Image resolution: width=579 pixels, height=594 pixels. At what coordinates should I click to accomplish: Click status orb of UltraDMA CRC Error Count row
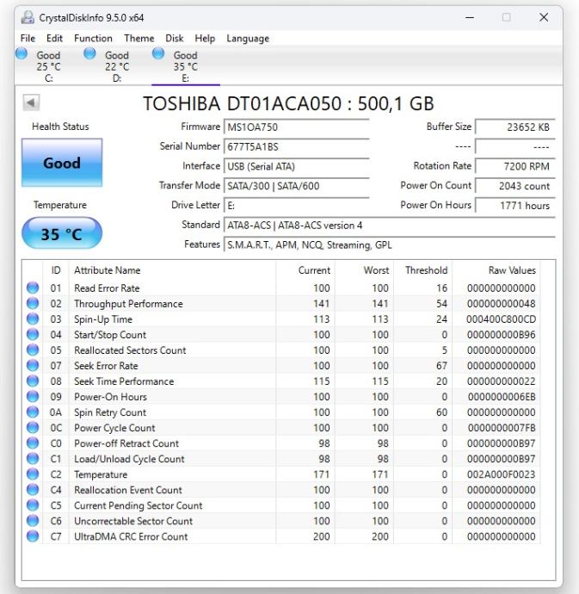coord(33,536)
